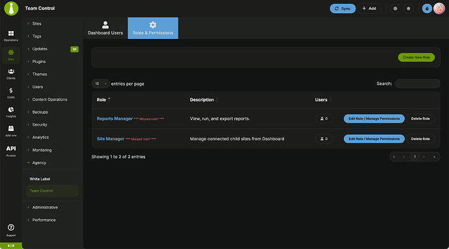Open the Team Control submenu item
Image resolution: width=449 pixels, height=249 pixels.
[53, 191]
